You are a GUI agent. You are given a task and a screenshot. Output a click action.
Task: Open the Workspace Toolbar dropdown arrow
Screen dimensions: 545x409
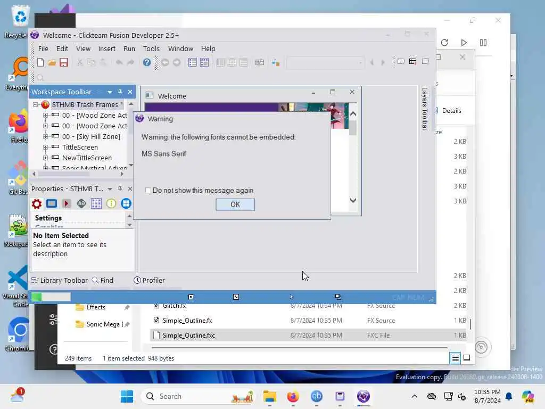pos(110,92)
